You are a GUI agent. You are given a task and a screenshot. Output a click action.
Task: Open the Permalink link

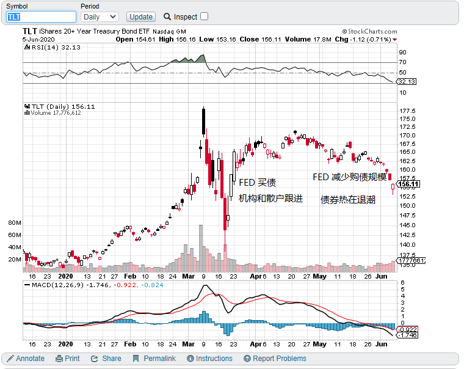[x=159, y=359]
